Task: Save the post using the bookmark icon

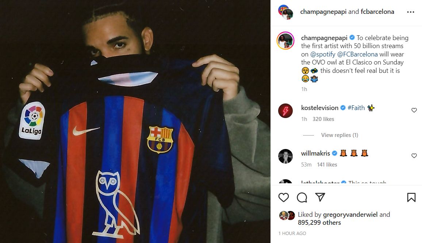Action: [411, 198]
